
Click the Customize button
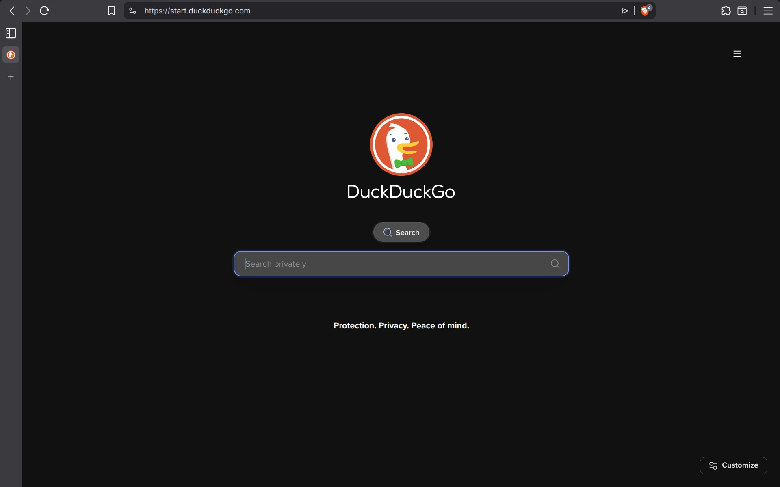[733, 465]
